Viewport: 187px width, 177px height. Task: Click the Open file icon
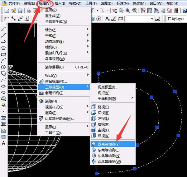(x=14, y=11)
